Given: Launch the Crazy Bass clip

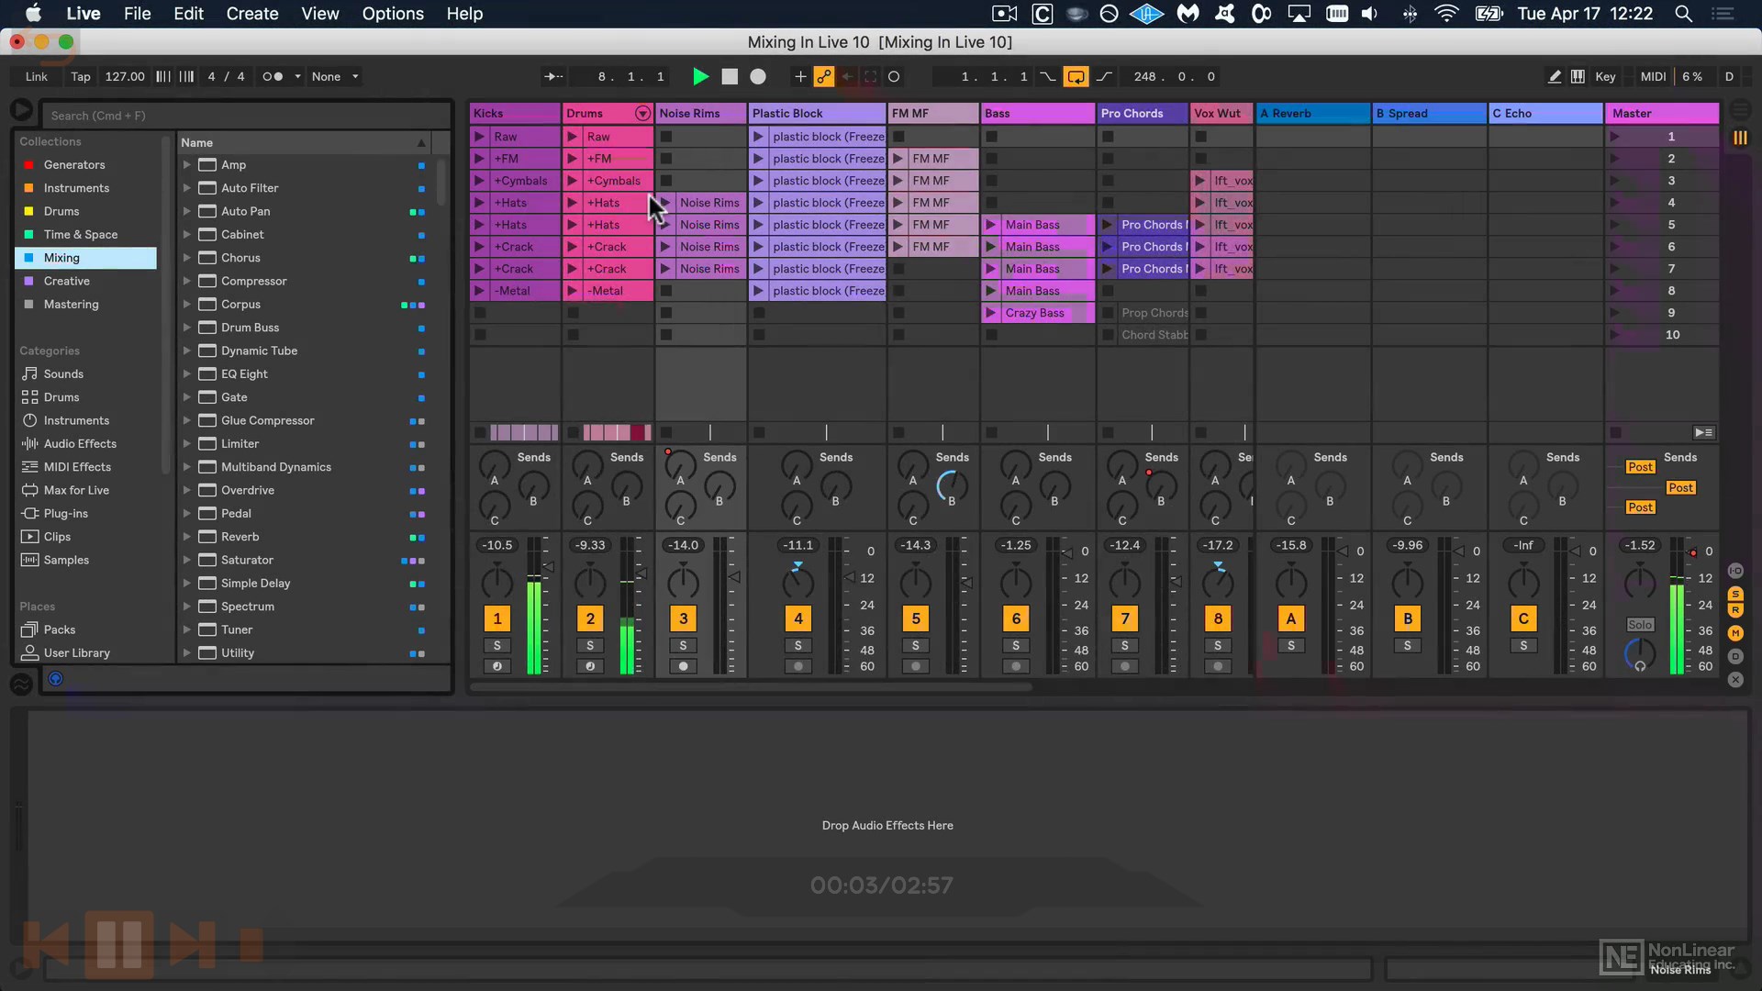Looking at the screenshot, I should (991, 313).
